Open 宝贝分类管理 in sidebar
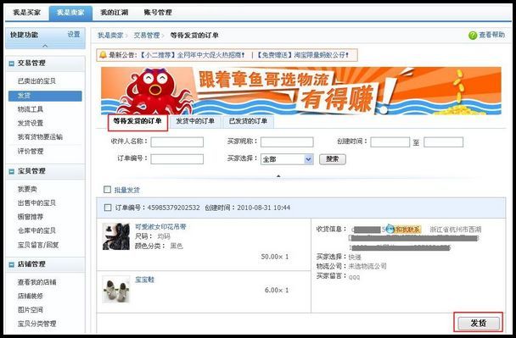This screenshot has height=338, width=516. click(x=36, y=324)
